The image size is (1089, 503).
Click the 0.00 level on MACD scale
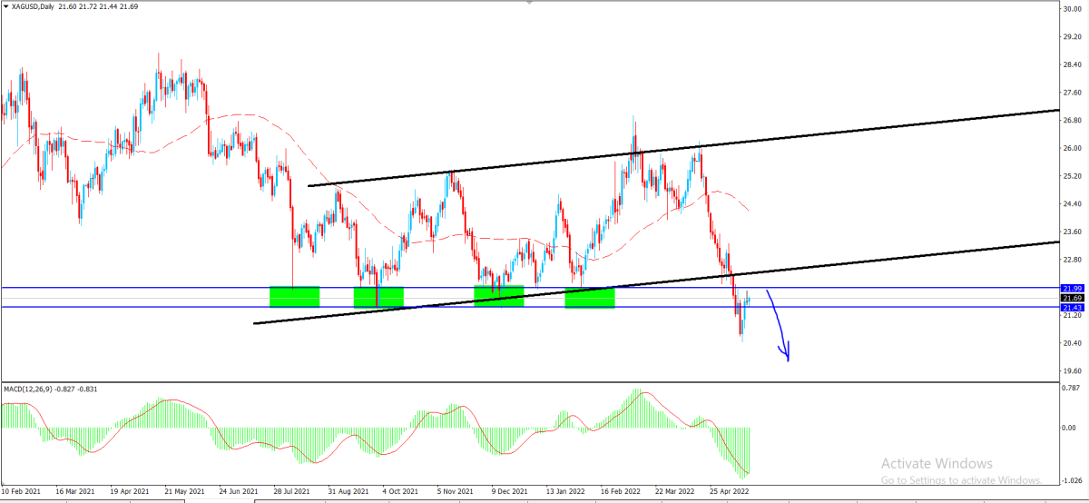(x=1071, y=428)
